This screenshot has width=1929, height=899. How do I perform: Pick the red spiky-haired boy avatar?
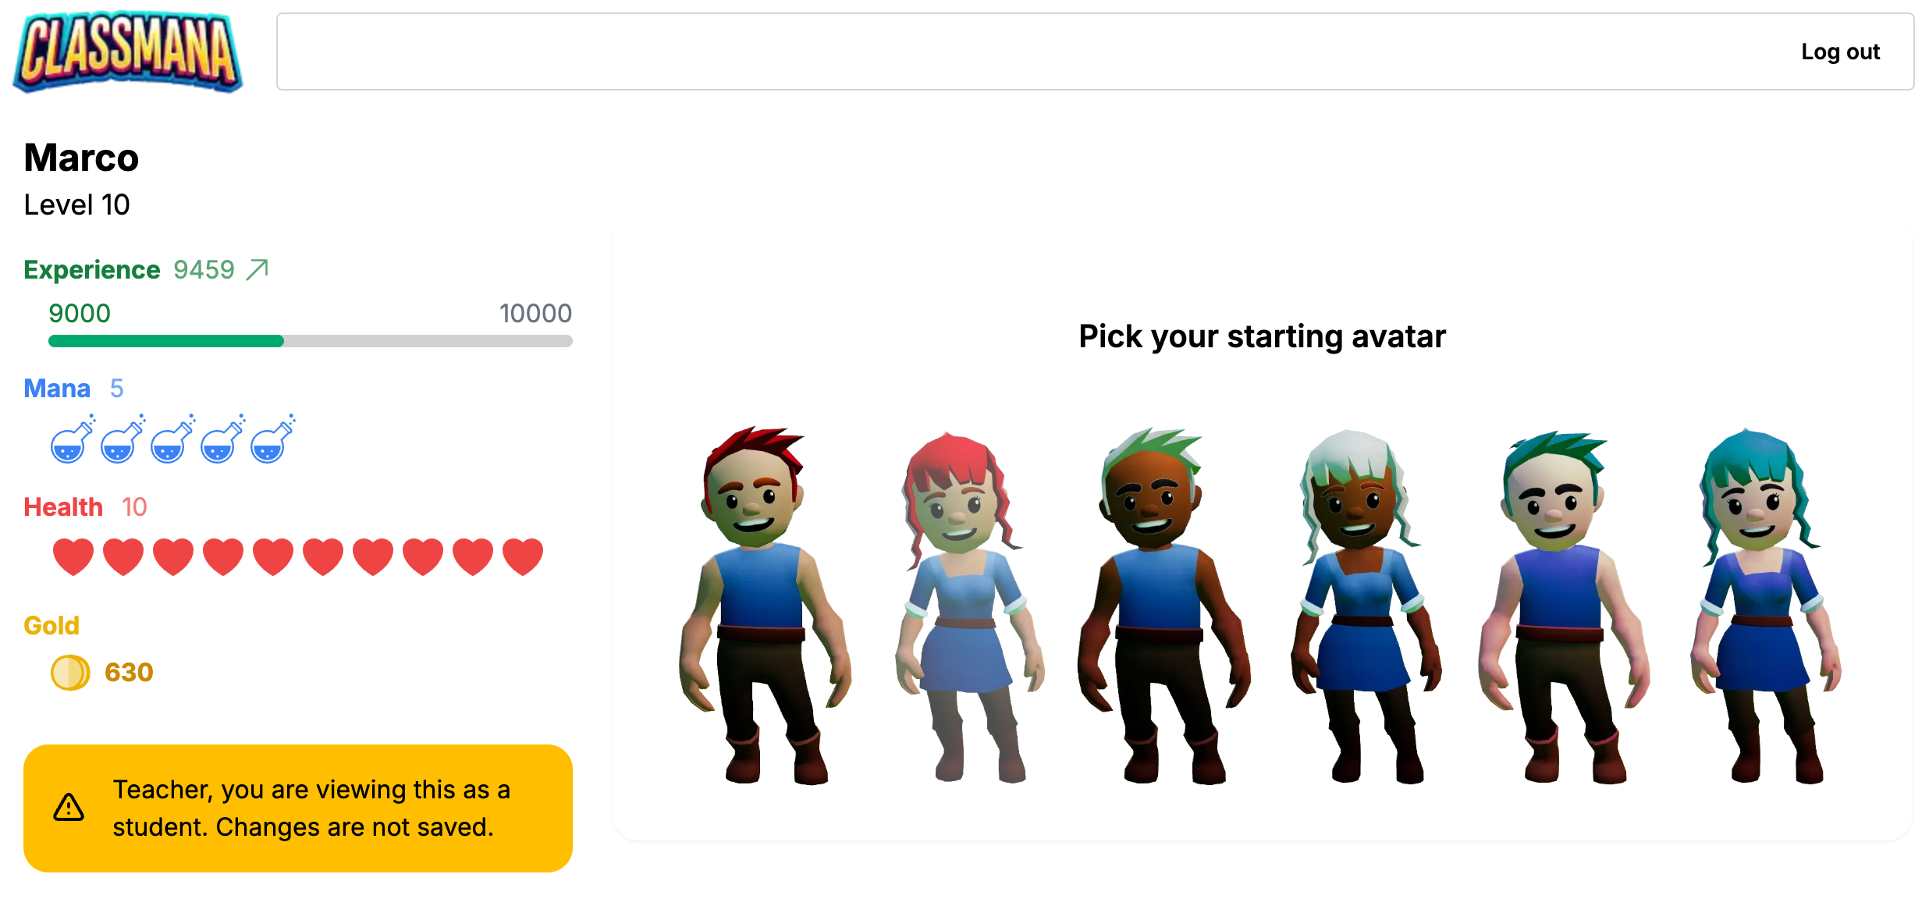click(x=765, y=605)
